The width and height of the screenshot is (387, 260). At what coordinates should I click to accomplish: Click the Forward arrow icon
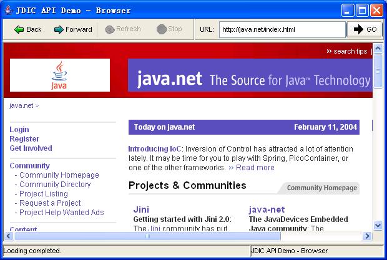[59, 29]
